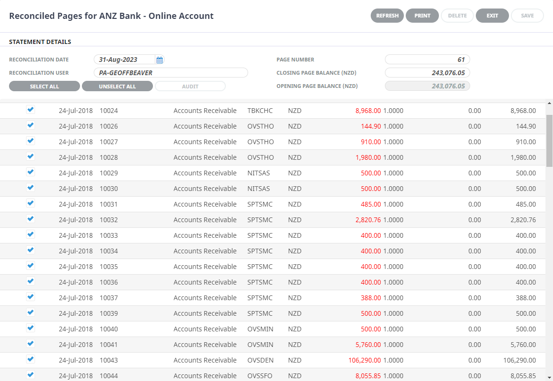
Task: Exit the Reconciled Pages screen
Action: 492,16
